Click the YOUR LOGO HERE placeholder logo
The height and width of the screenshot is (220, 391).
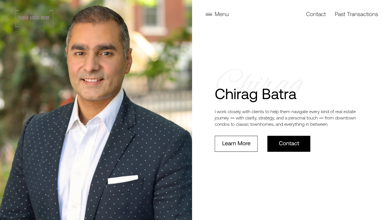tap(34, 18)
